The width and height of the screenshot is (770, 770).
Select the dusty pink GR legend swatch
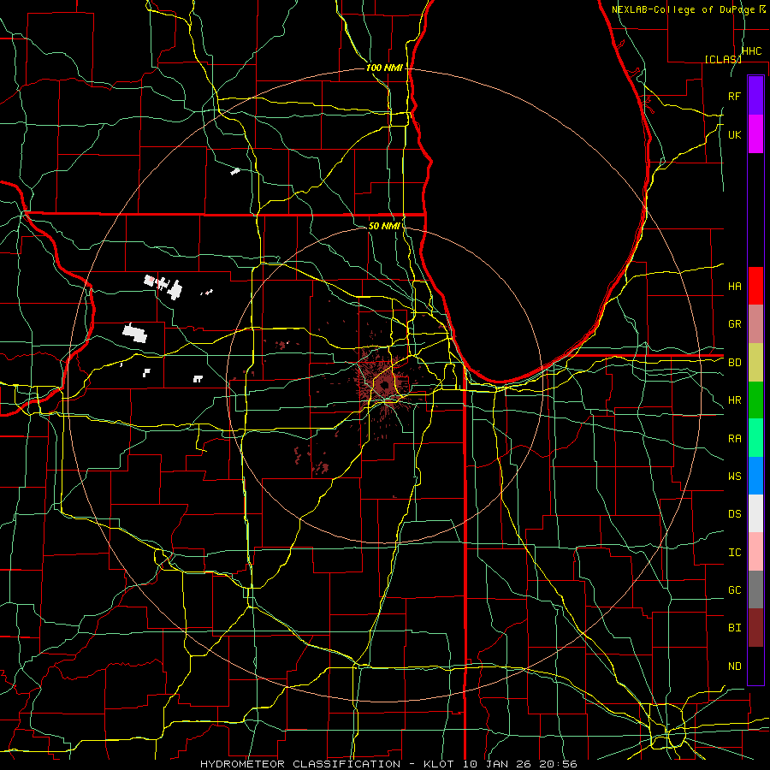(x=755, y=324)
